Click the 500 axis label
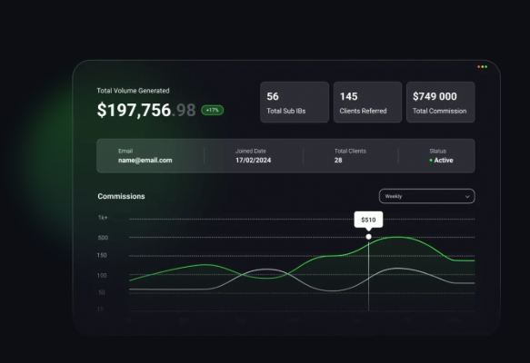 click(103, 238)
